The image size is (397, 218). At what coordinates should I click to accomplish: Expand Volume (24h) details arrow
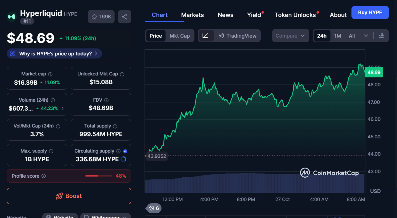coord(62,109)
